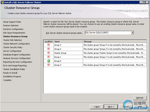
Task: Select Cluster Security Policy in sidebar
Action: tap(13, 47)
